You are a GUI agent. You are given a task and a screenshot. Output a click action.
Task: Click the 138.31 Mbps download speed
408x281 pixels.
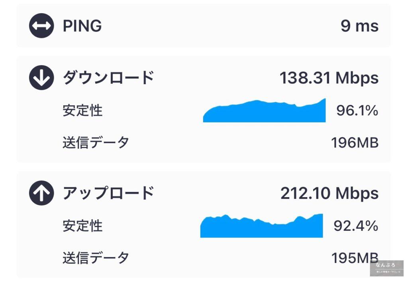click(329, 78)
